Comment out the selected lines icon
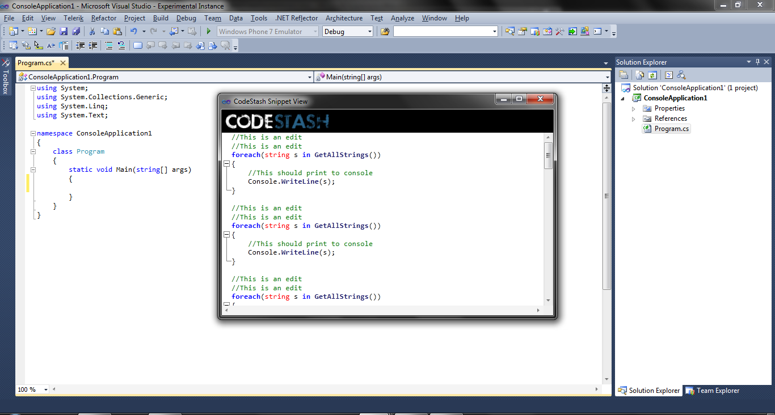 coord(109,45)
